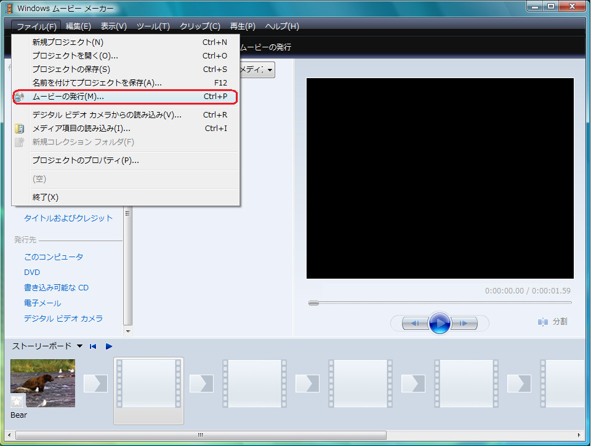Click the DVD publish link

pyautogui.click(x=32, y=273)
